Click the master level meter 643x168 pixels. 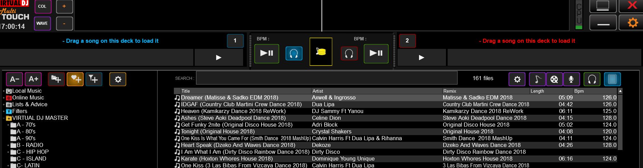pos(579,15)
